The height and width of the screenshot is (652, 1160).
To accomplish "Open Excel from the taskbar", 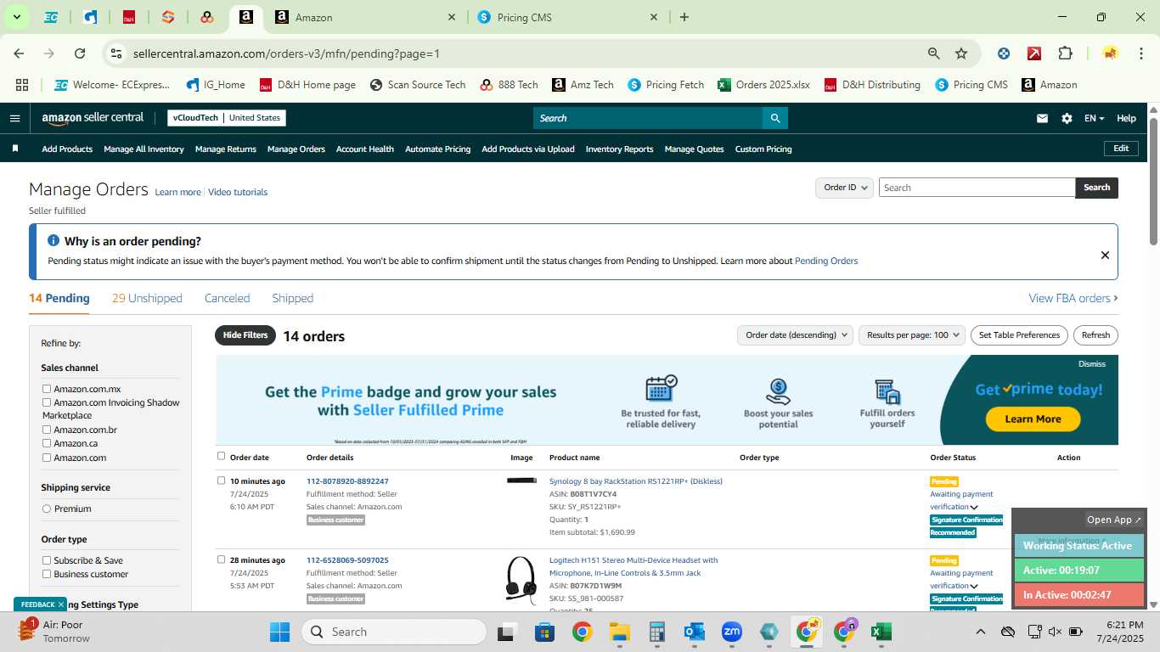I will tap(881, 632).
